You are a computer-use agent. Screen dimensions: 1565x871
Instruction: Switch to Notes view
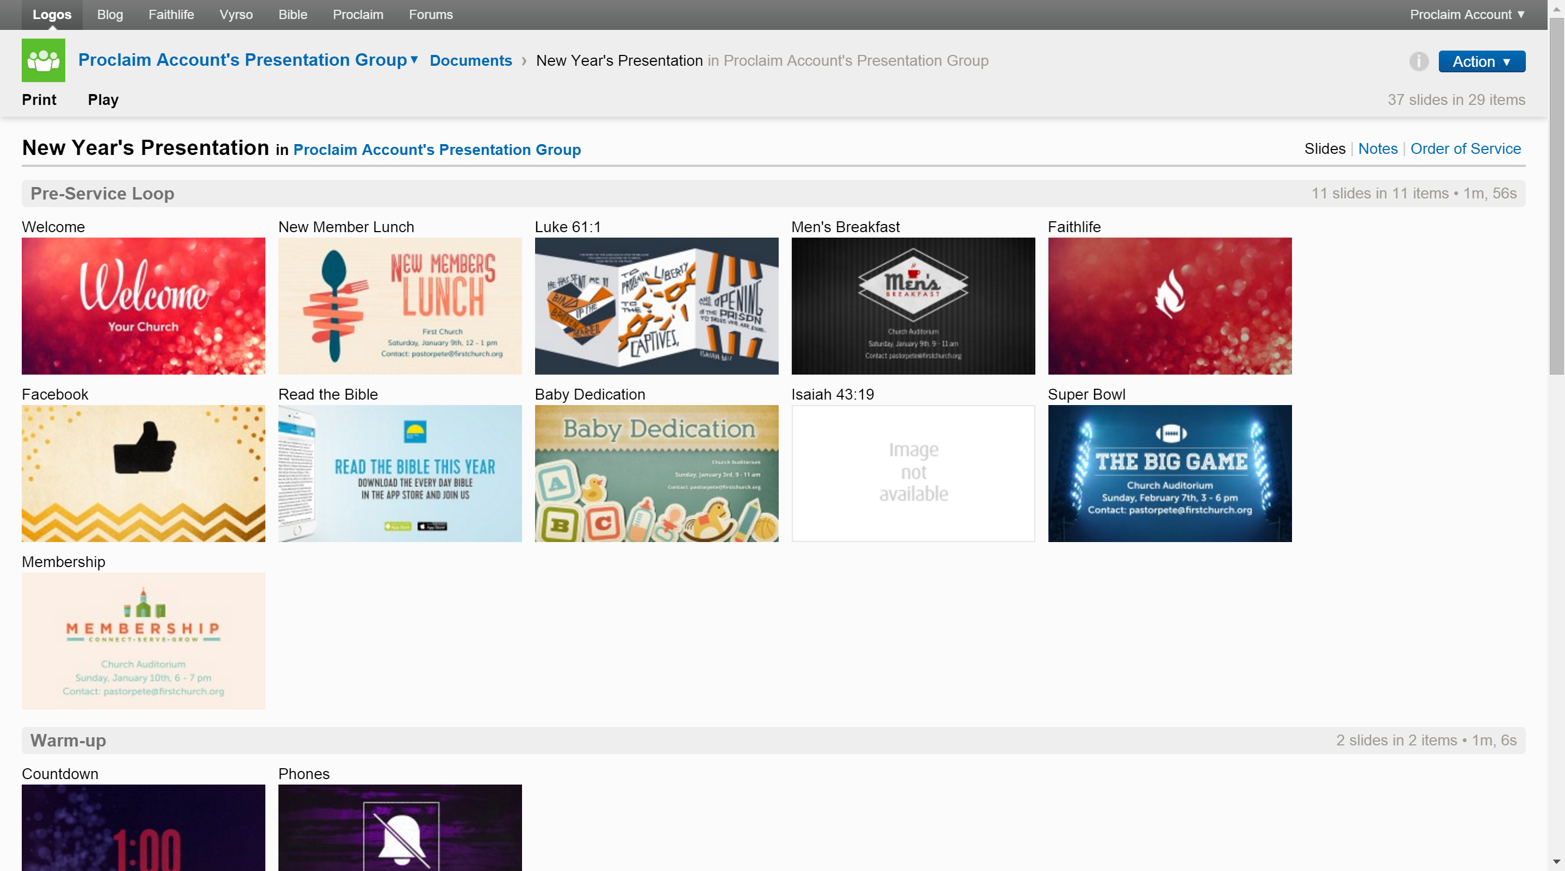[1377, 149]
